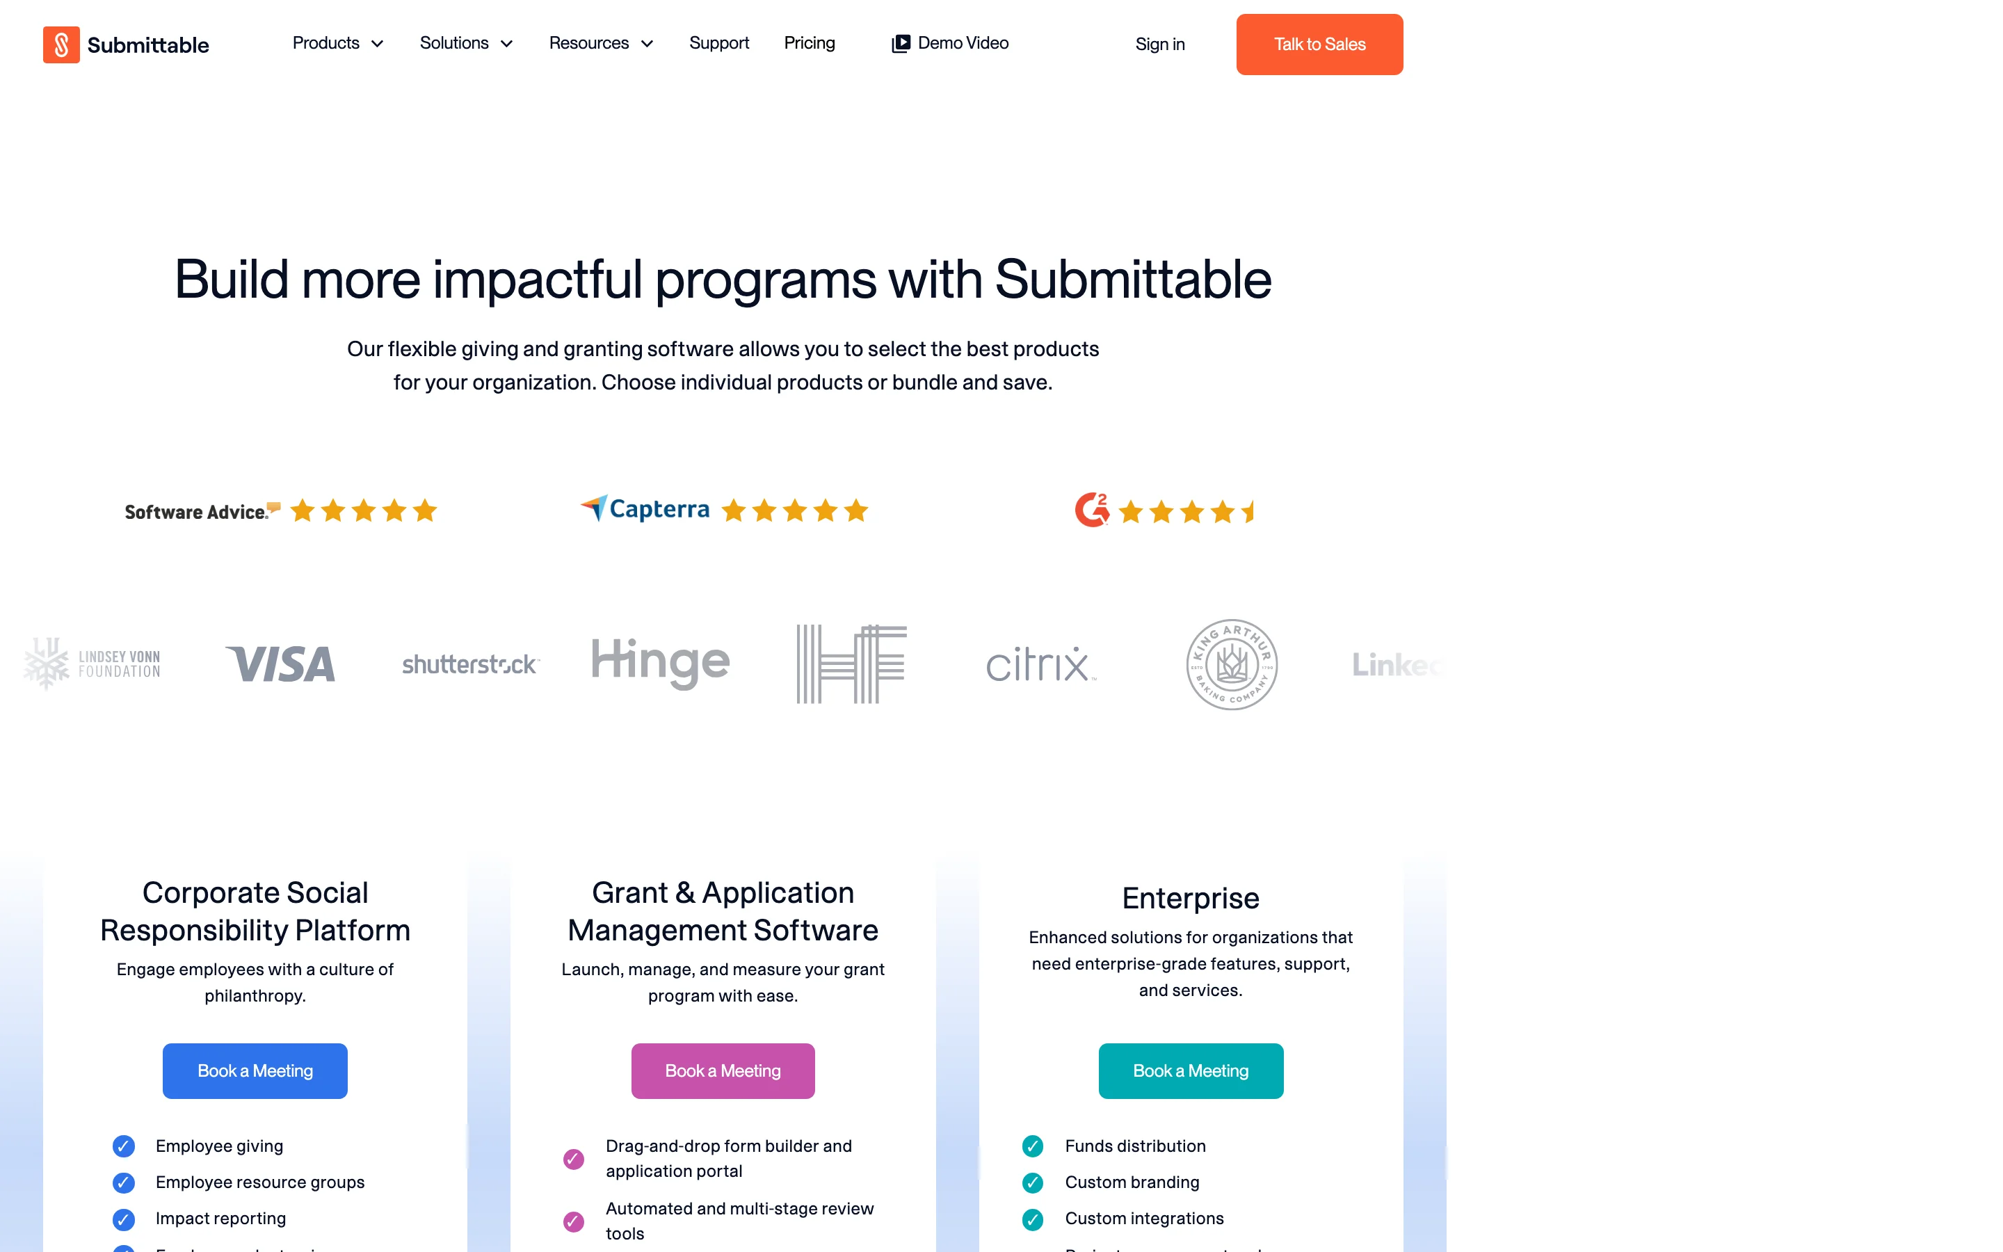Click the Citrix customer logo
This screenshot has width=2003, height=1252.
(1041, 665)
